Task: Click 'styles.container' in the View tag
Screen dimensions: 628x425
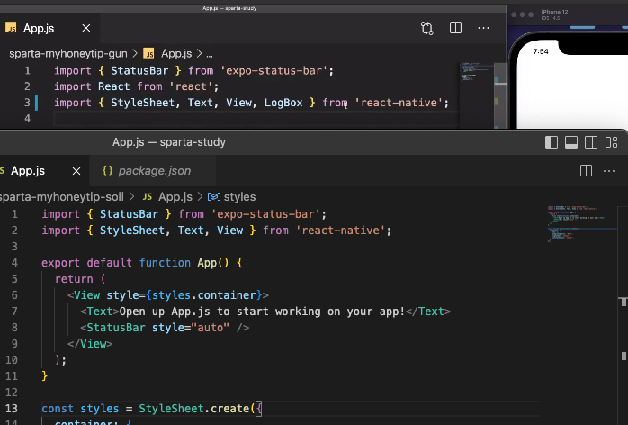Action: [204, 295]
